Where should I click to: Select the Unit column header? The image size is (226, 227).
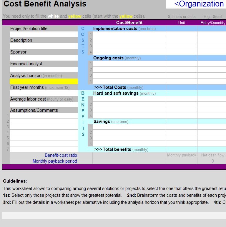[182, 23]
